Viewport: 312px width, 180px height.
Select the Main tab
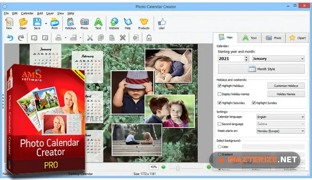(x=225, y=37)
